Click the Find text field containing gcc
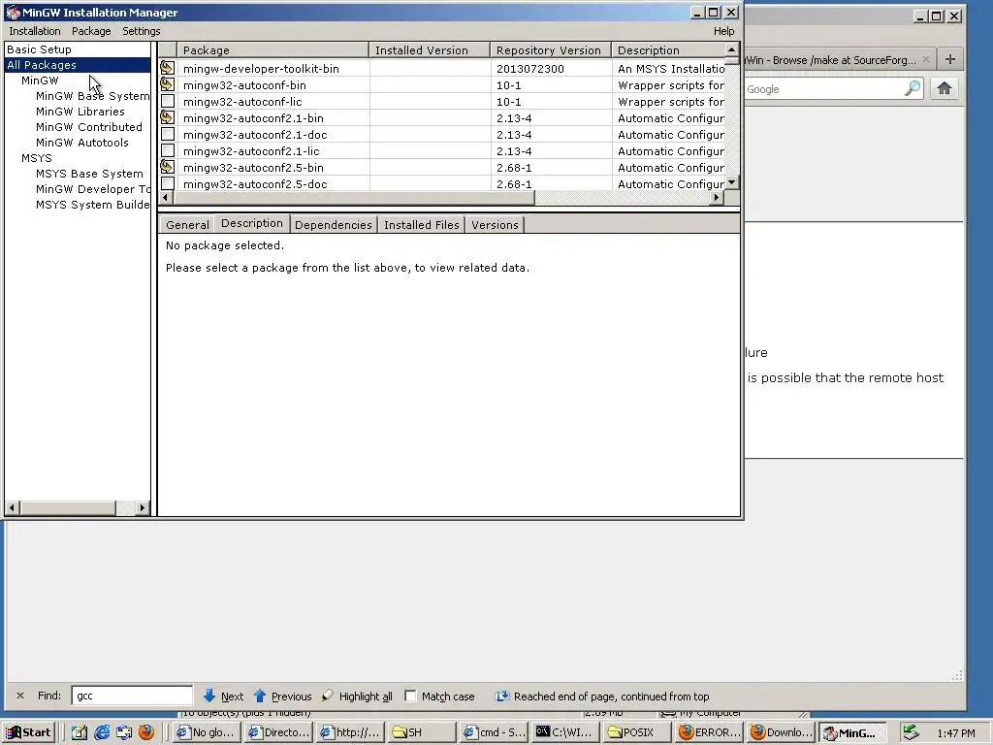The image size is (993, 745). tap(132, 696)
